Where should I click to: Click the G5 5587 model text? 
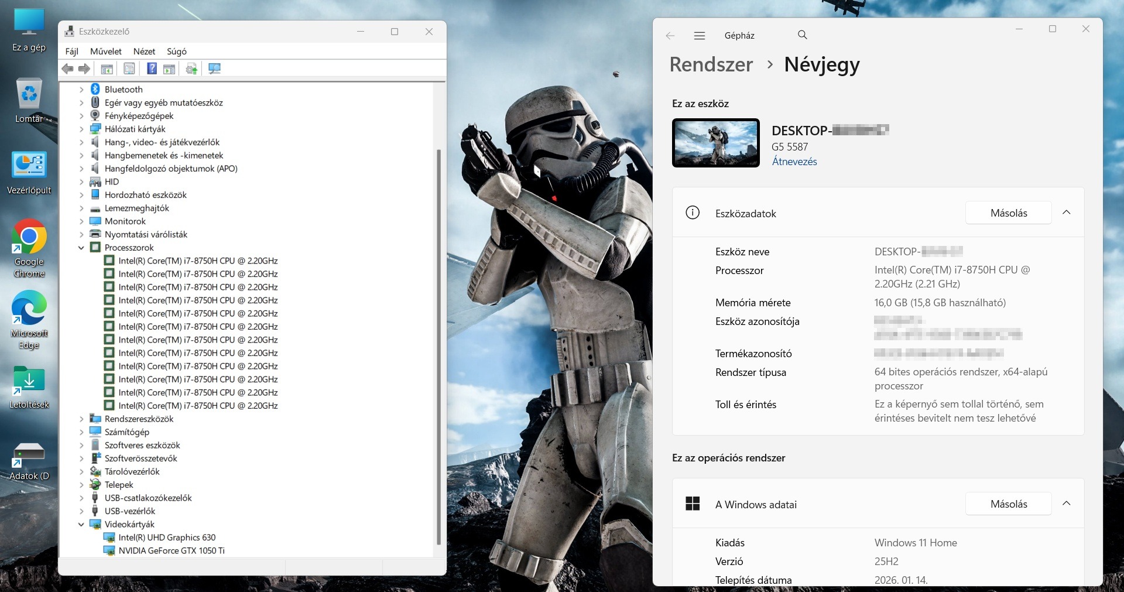pos(790,147)
